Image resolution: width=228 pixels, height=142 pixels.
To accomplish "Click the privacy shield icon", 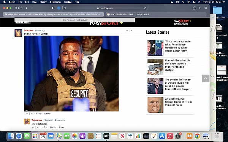I will click(x=53, y=8).
